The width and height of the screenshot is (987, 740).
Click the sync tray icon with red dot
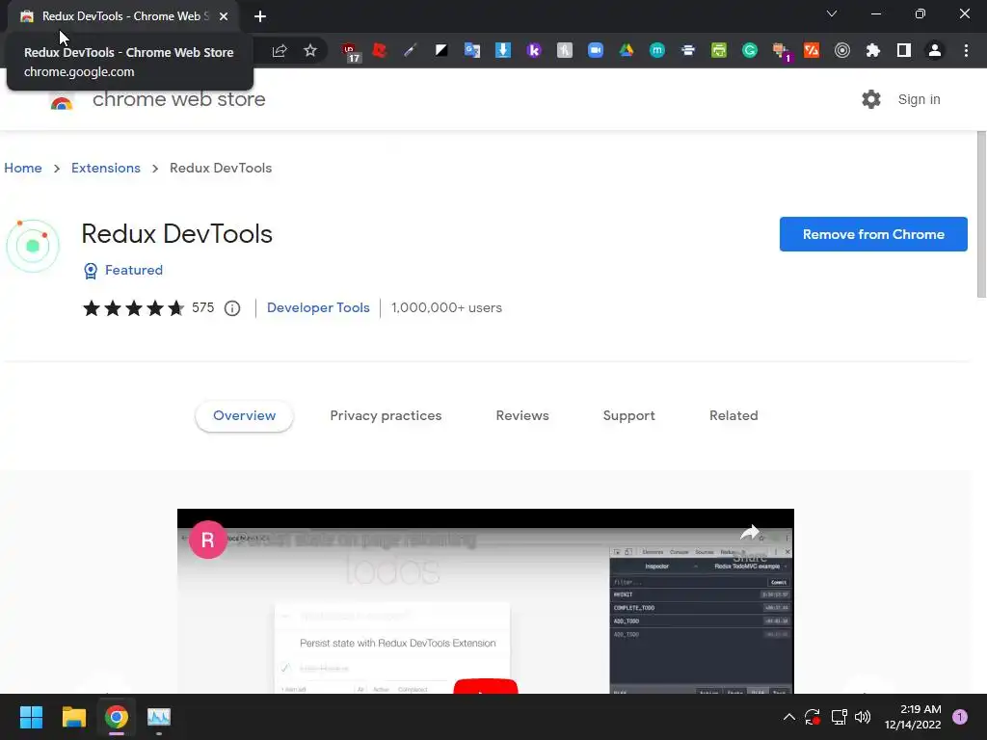pos(813,717)
